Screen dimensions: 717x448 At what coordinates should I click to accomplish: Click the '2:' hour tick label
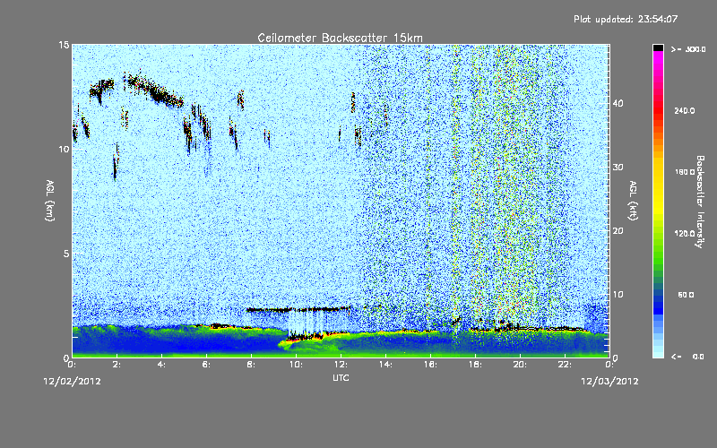[x=117, y=365]
